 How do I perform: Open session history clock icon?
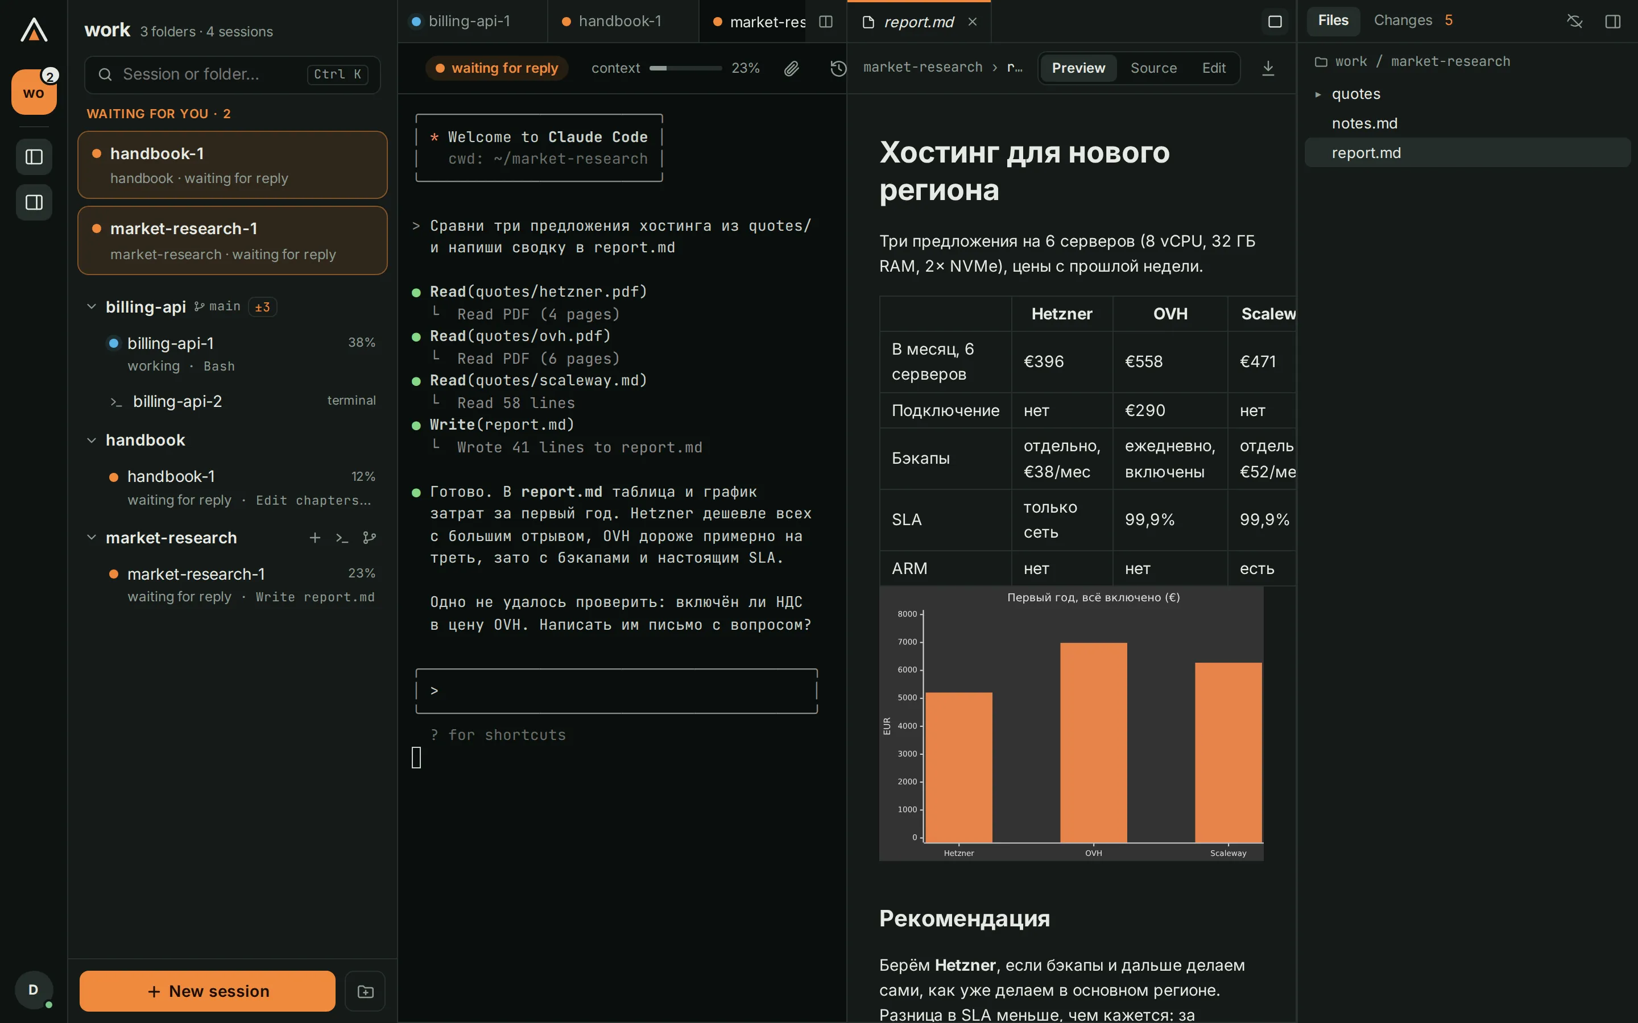point(839,68)
